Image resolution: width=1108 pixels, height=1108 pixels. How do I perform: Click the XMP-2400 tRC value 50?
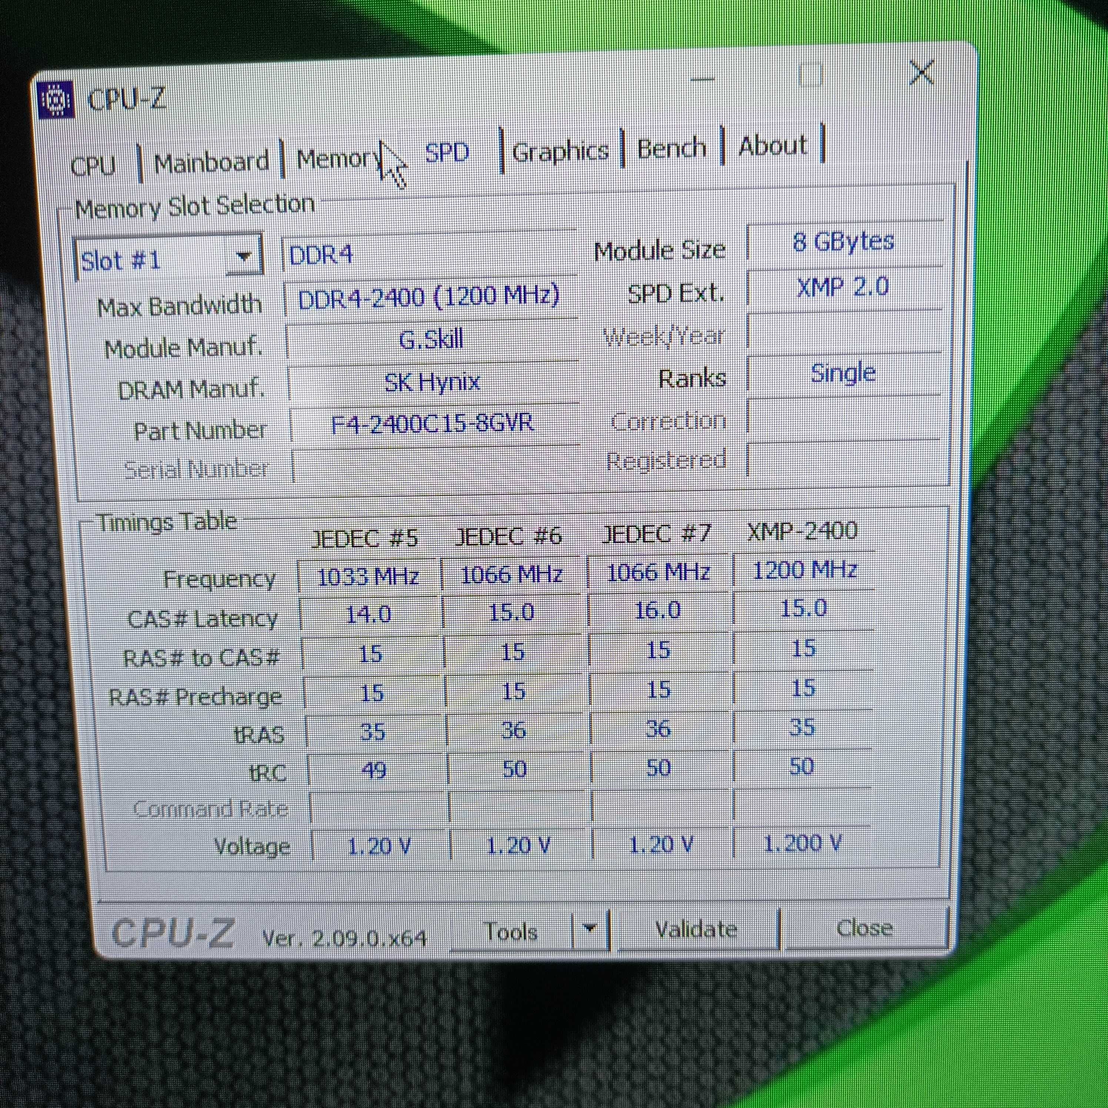click(802, 766)
